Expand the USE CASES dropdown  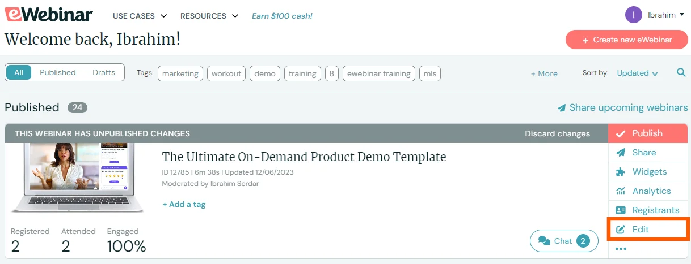(140, 16)
